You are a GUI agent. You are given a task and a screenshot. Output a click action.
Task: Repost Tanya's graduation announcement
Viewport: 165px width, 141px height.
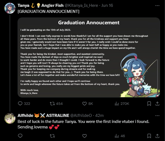(51, 103)
